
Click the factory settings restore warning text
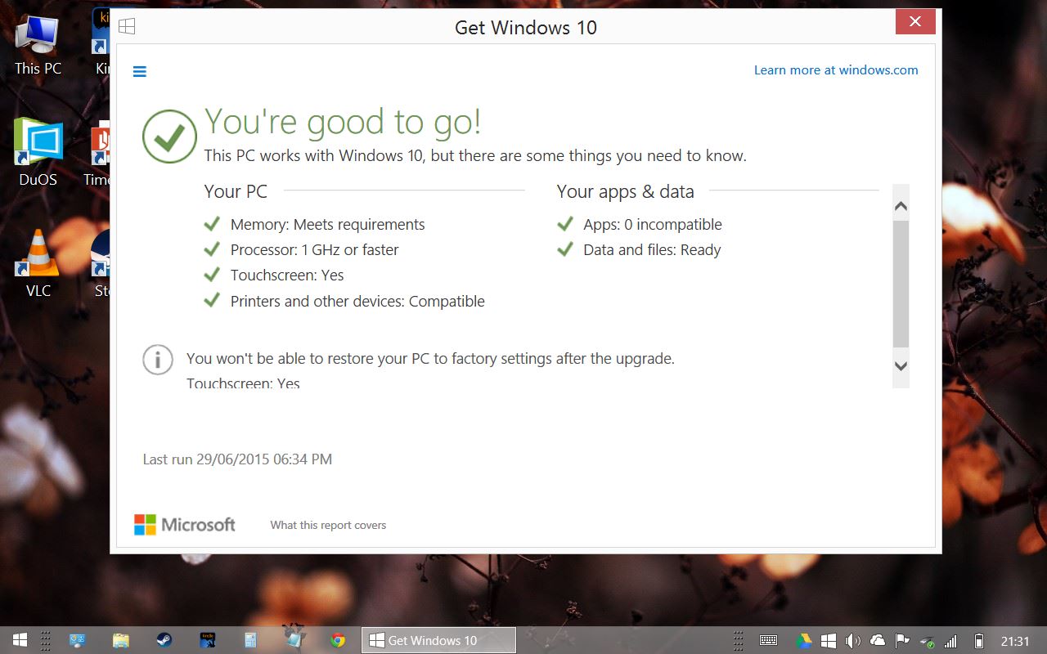[x=430, y=359]
